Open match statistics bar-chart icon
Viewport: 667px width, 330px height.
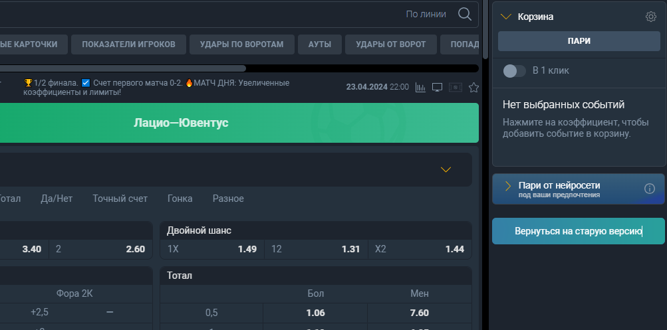(420, 88)
